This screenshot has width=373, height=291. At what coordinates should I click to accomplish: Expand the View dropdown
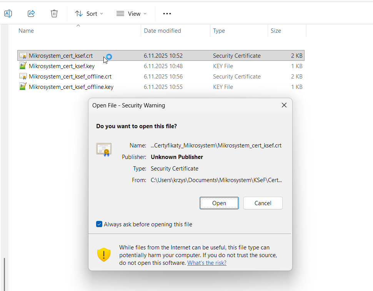coord(132,13)
